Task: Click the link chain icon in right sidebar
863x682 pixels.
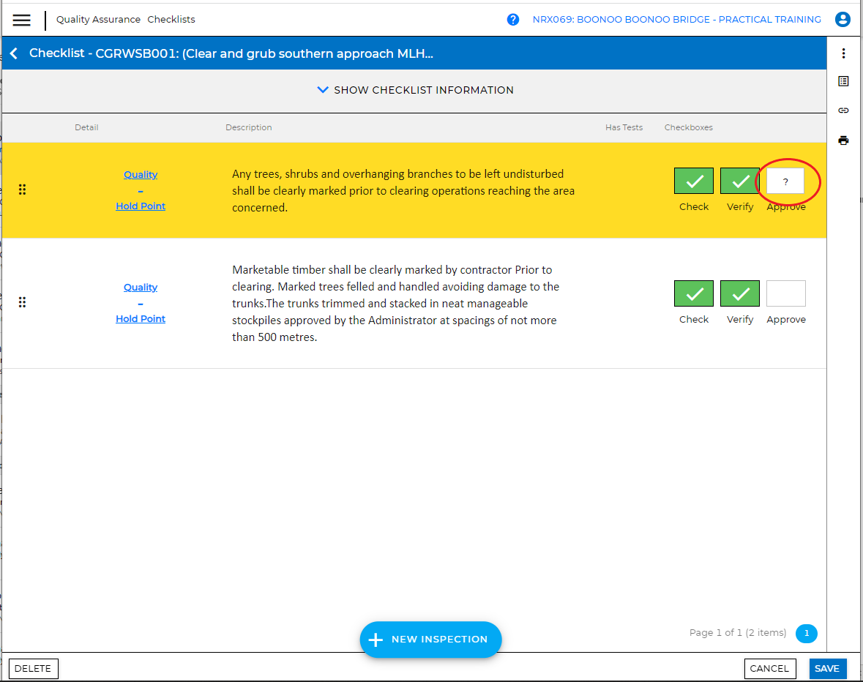Action: tap(843, 110)
